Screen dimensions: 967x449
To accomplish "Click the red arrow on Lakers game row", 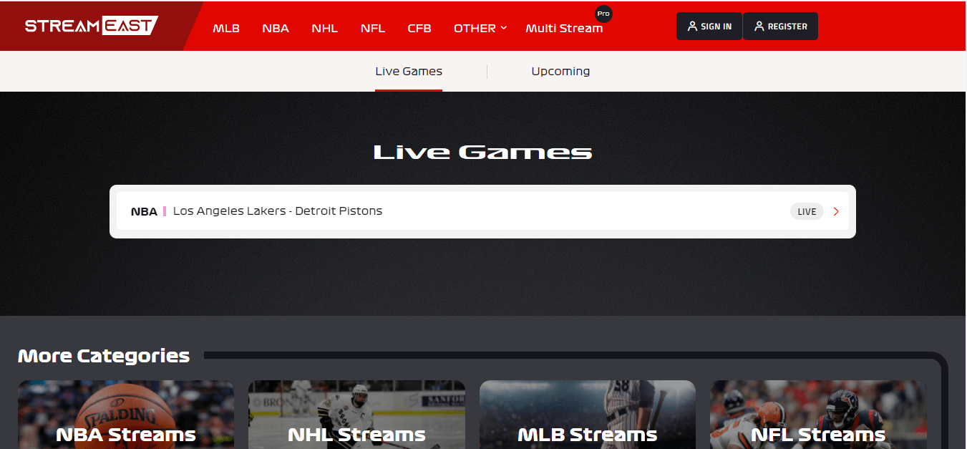I will pos(836,211).
